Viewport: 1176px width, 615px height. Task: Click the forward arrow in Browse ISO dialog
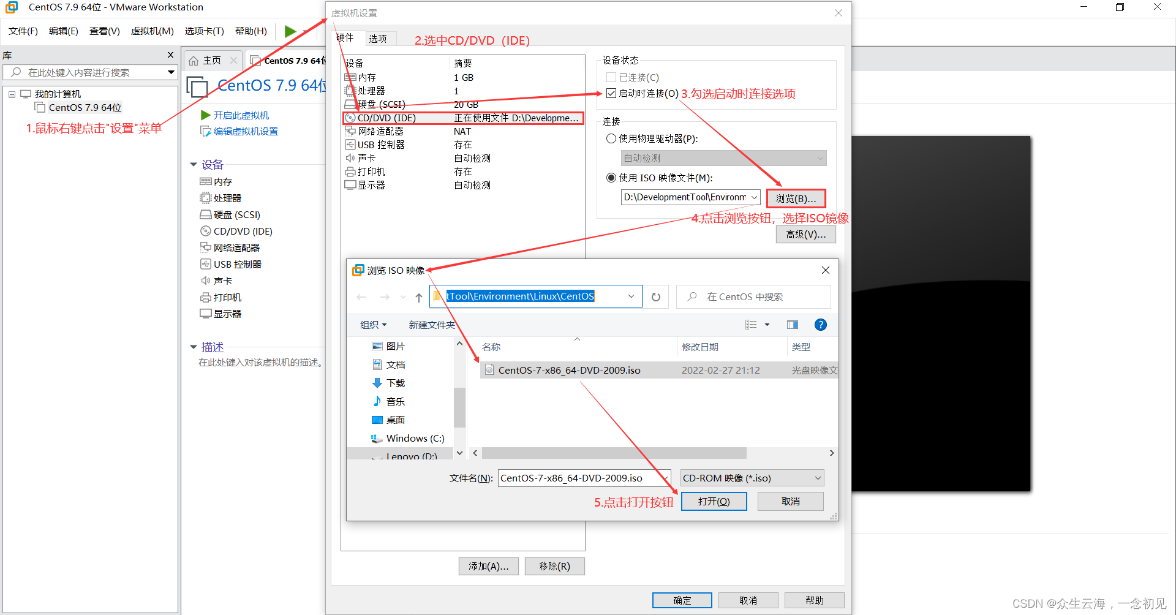(385, 297)
